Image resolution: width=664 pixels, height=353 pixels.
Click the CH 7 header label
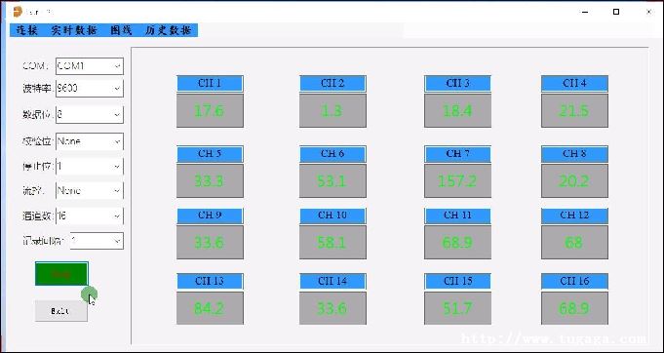click(x=457, y=154)
